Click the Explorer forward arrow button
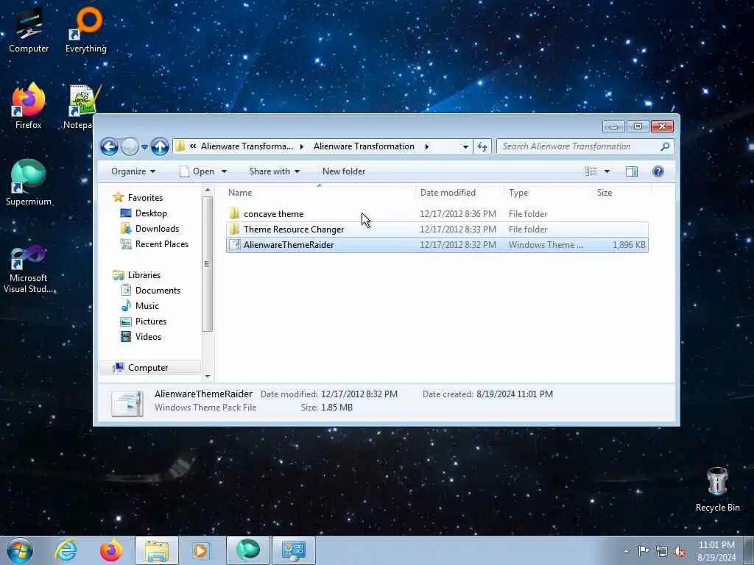 click(130, 146)
